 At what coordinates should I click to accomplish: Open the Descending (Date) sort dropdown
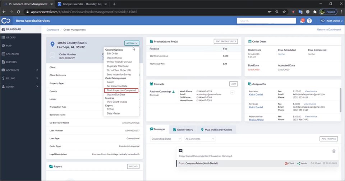(166, 139)
